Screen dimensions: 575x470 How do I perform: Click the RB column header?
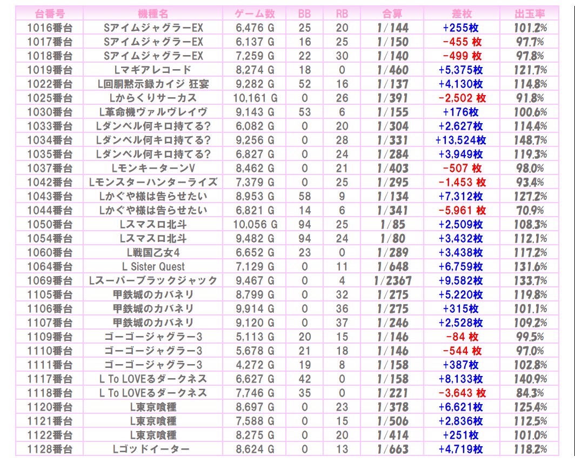tap(342, 14)
